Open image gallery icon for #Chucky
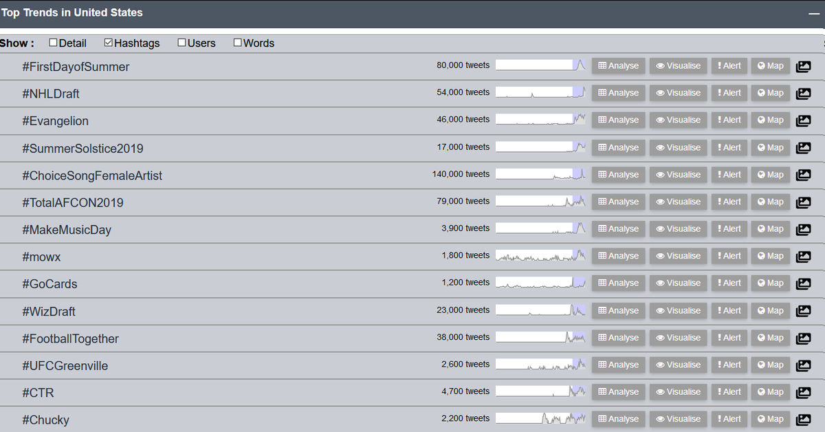The image size is (825, 432). click(x=803, y=420)
